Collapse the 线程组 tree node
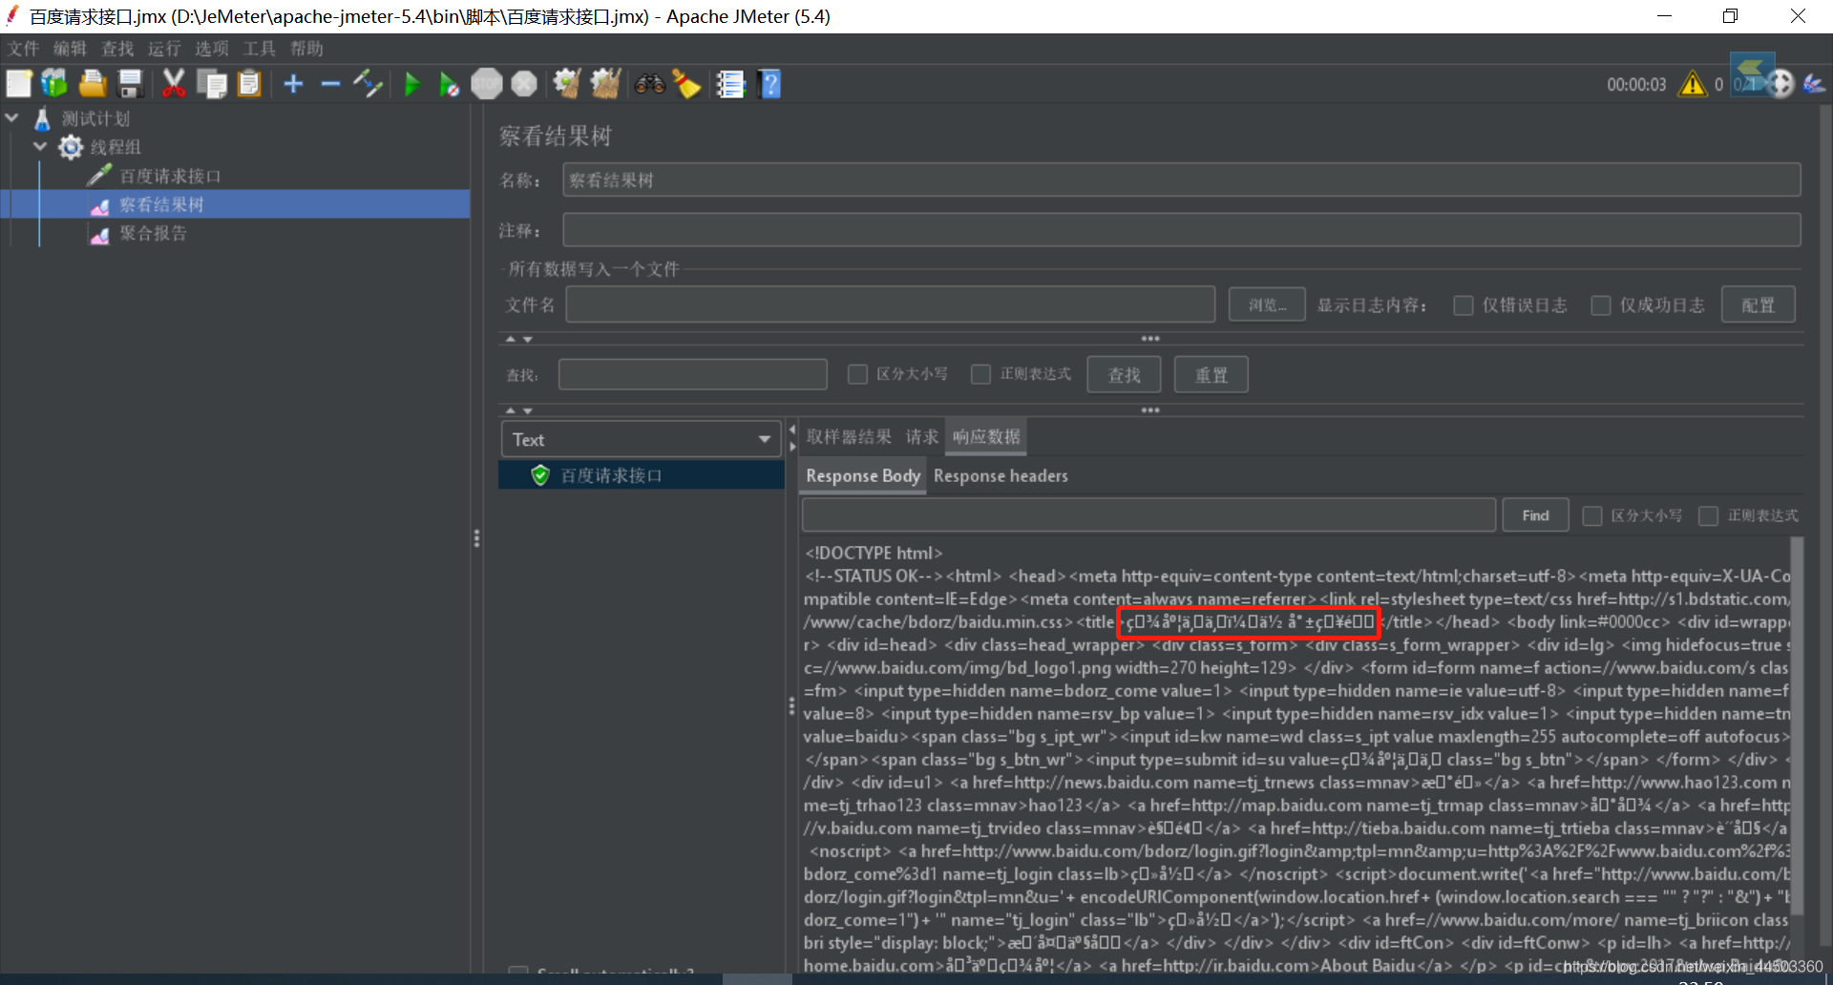1833x985 pixels. coord(40,147)
